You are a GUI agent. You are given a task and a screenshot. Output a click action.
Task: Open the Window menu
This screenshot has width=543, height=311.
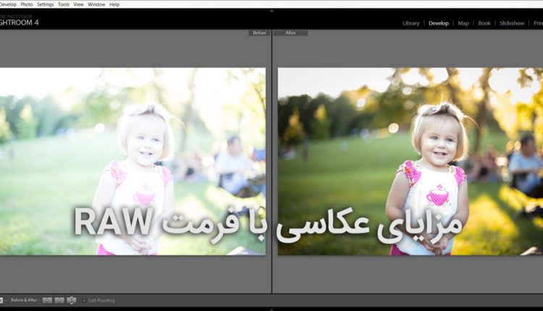pos(96,4)
